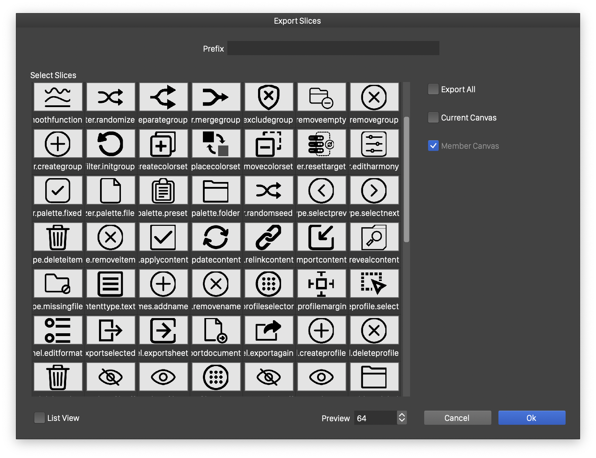Uncheck the Member Canvas checkbox

[x=433, y=146]
